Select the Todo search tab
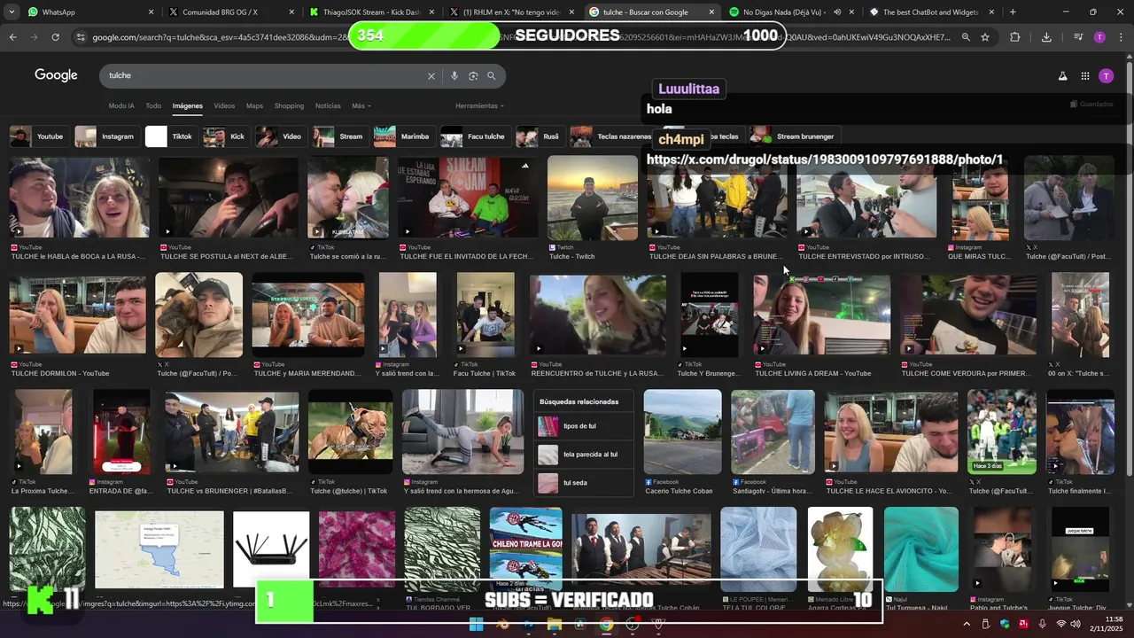 [x=153, y=106]
